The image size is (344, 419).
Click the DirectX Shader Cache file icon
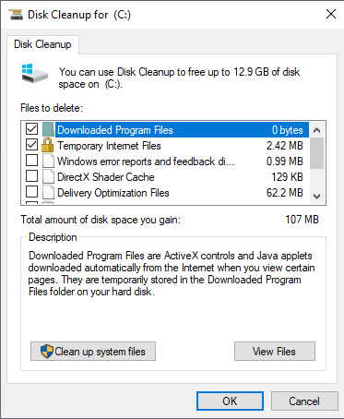pyautogui.click(x=48, y=177)
